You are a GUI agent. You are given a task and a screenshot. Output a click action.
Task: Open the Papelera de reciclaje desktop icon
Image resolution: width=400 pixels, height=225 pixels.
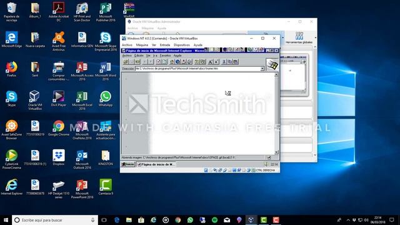click(x=11, y=12)
